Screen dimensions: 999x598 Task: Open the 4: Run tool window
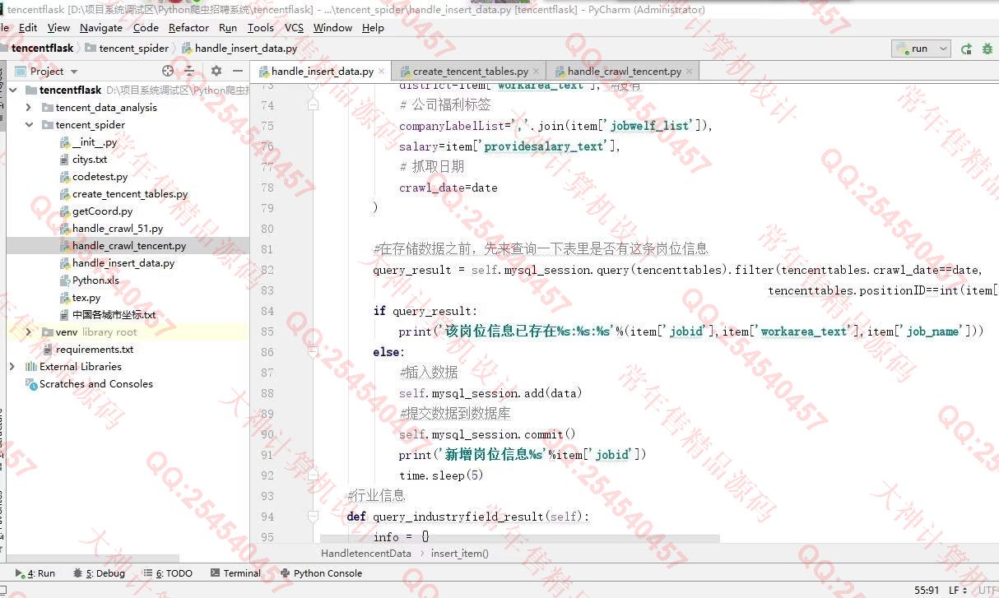coord(35,573)
